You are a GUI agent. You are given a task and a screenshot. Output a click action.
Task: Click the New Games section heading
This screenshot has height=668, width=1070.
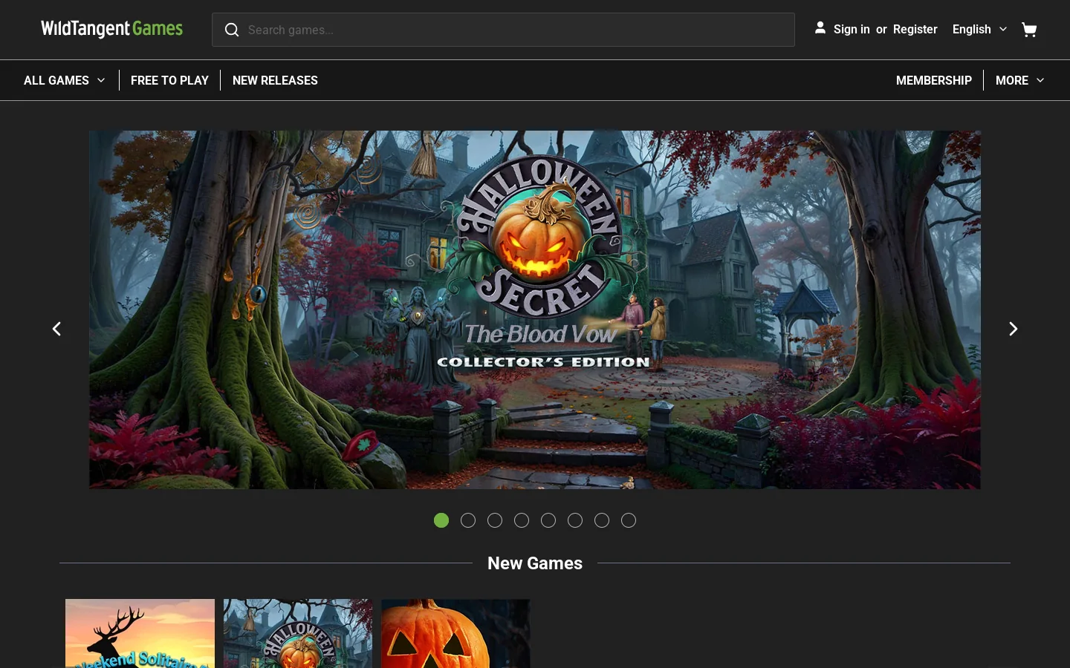pyautogui.click(x=535, y=563)
